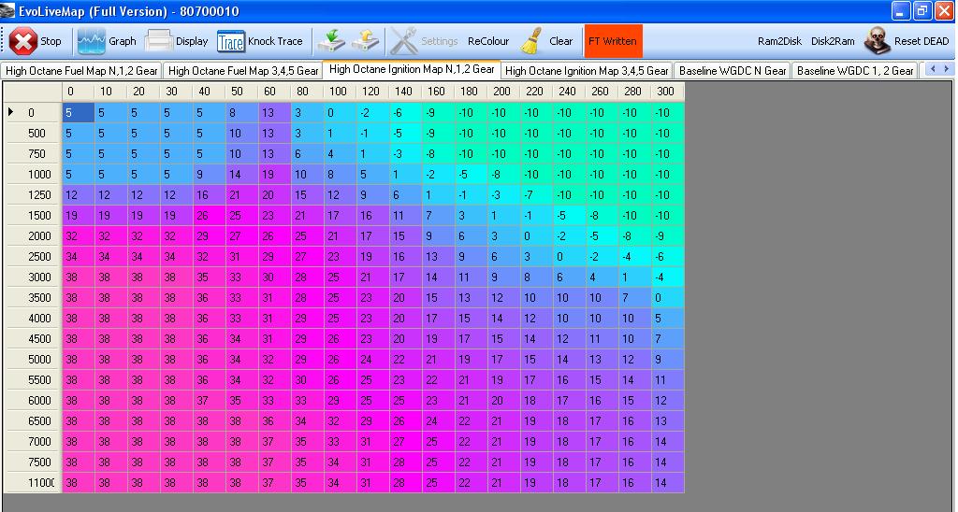Click the Clear broom icon
The width and height of the screenshot is (958, 512).
tap(531, 41)
